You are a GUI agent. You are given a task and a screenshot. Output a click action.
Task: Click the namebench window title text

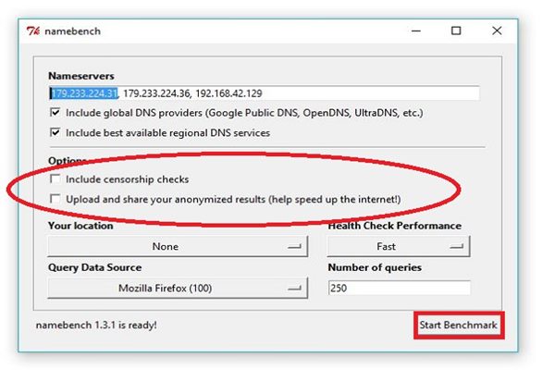[x=72, y=31]
